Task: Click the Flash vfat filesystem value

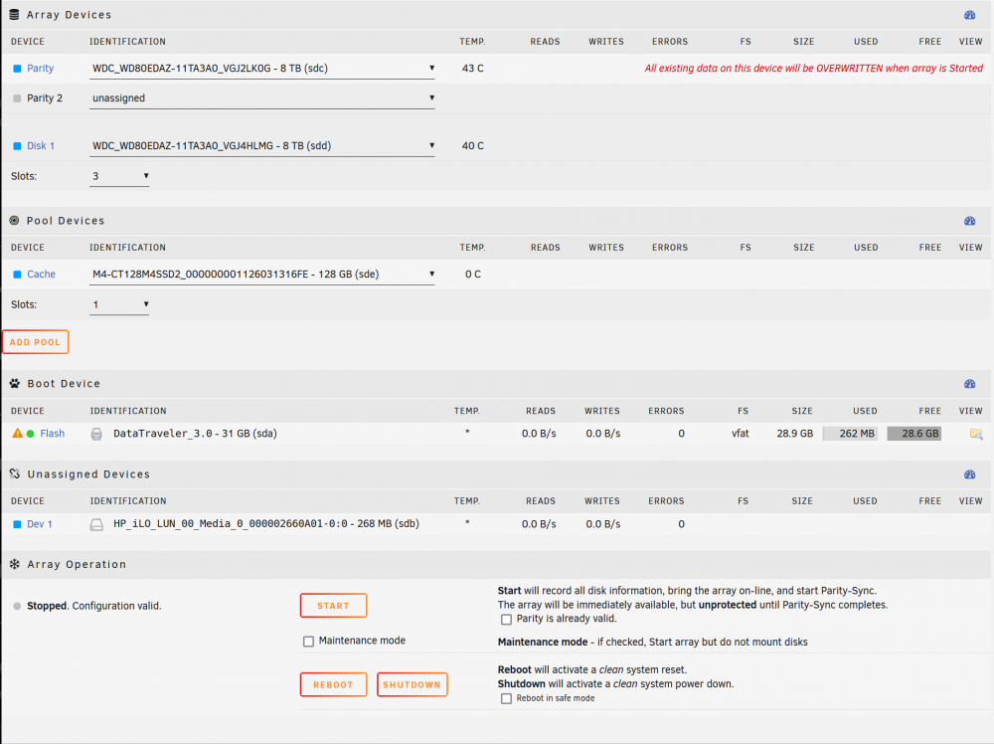Action: click(740, 434)
